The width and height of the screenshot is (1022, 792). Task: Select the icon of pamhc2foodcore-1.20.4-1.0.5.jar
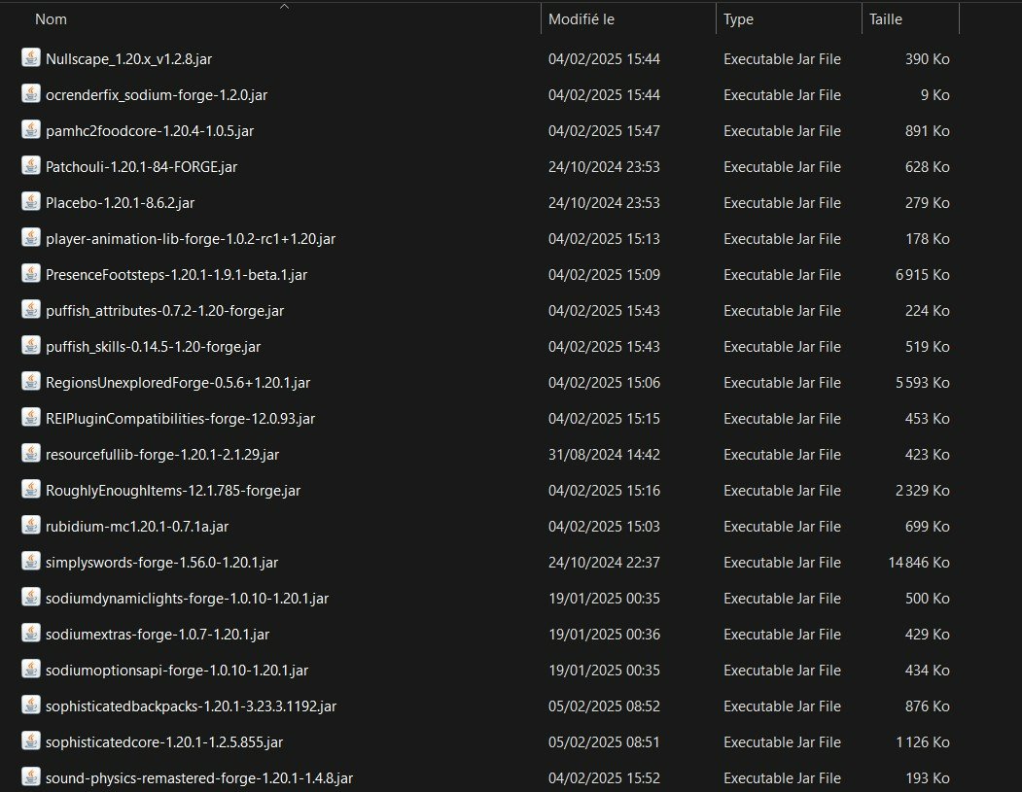[31, 129]
